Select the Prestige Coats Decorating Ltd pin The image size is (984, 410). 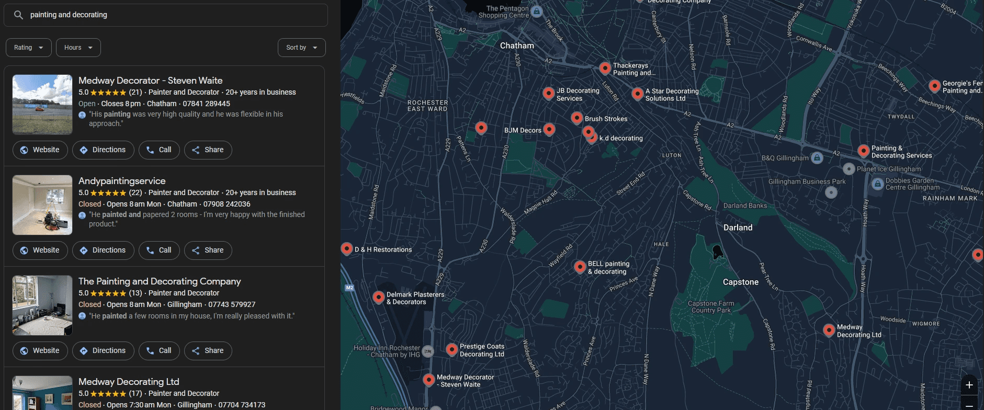click(x=452, y=349)
